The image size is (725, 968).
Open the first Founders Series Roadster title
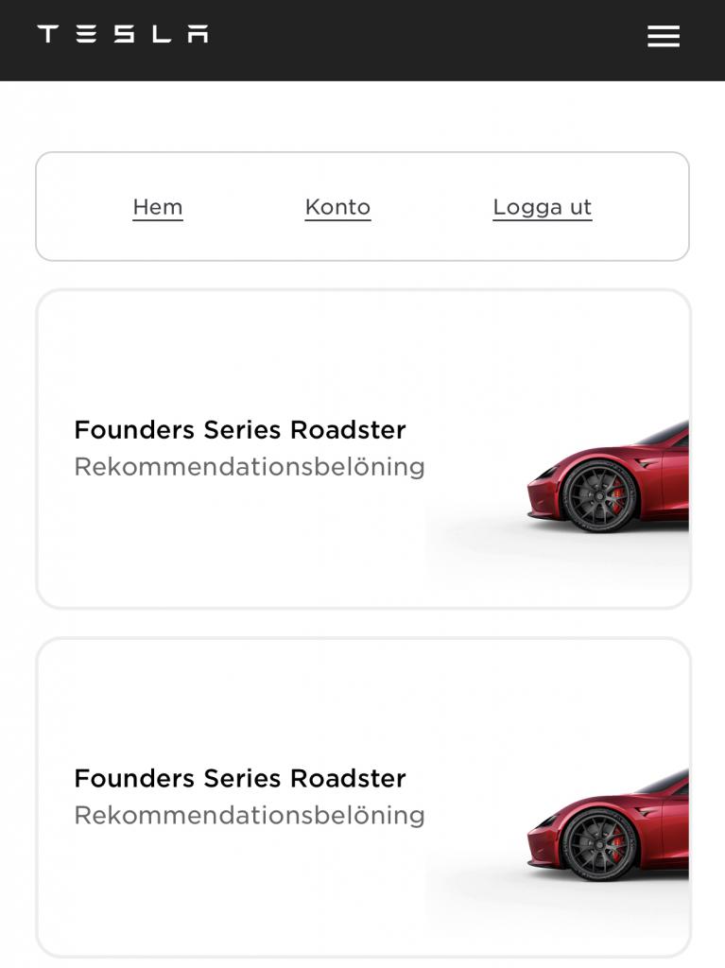tap(239, 430)
